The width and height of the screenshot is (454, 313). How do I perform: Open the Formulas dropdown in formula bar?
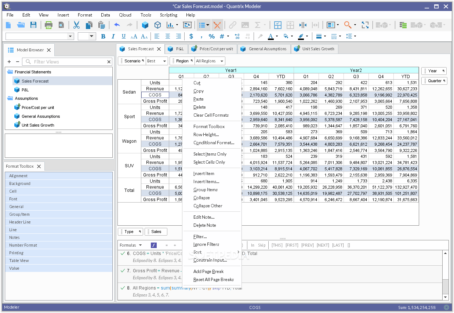(x=131, y=245)
